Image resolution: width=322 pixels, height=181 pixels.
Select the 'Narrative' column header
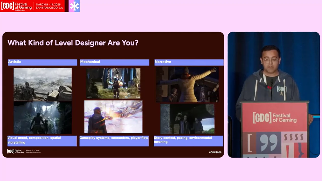click(189, 62)
